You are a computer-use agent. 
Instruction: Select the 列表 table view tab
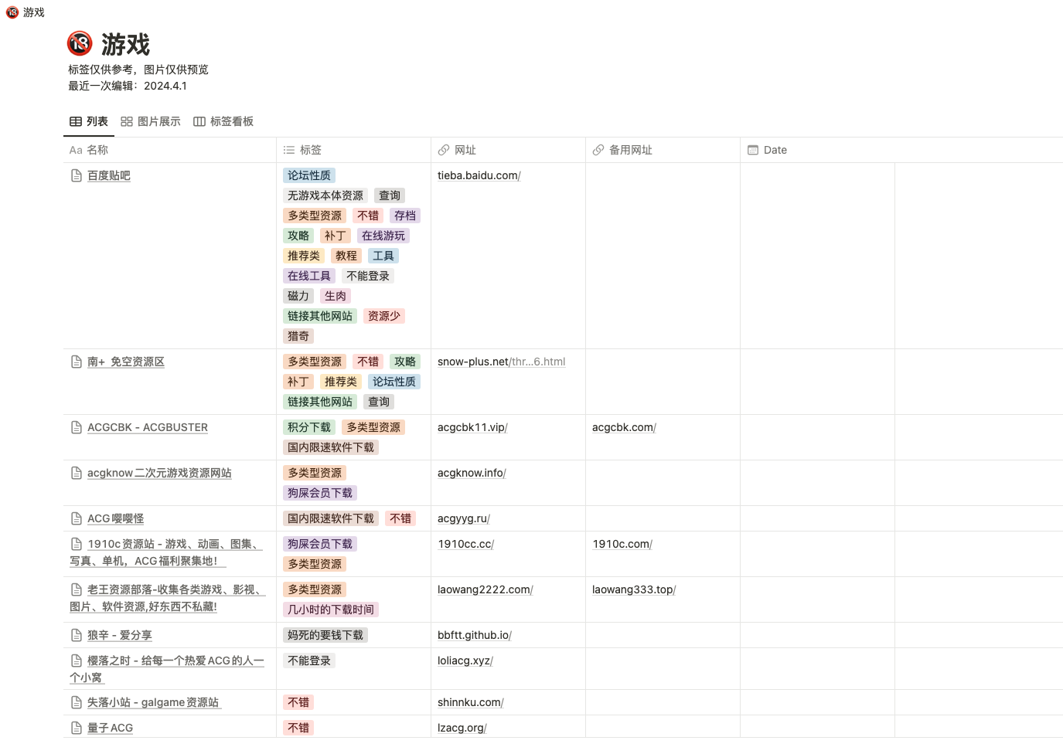[x=89, y=121]
